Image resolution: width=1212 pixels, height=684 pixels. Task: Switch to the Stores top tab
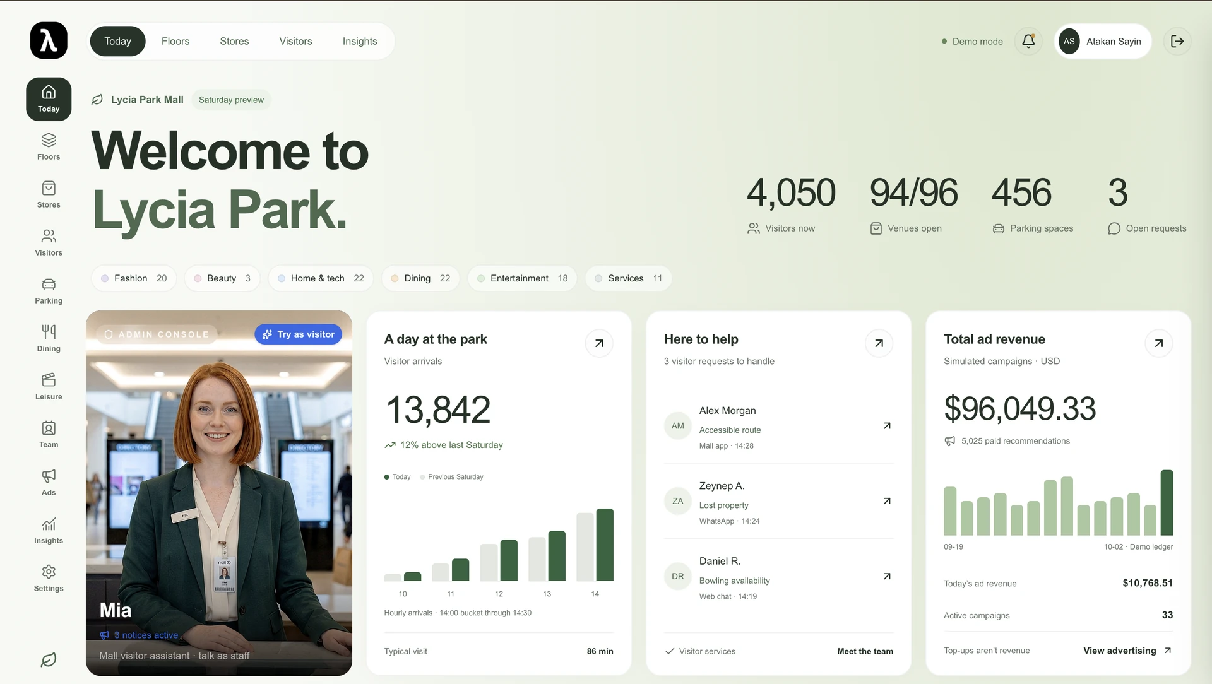234,41
